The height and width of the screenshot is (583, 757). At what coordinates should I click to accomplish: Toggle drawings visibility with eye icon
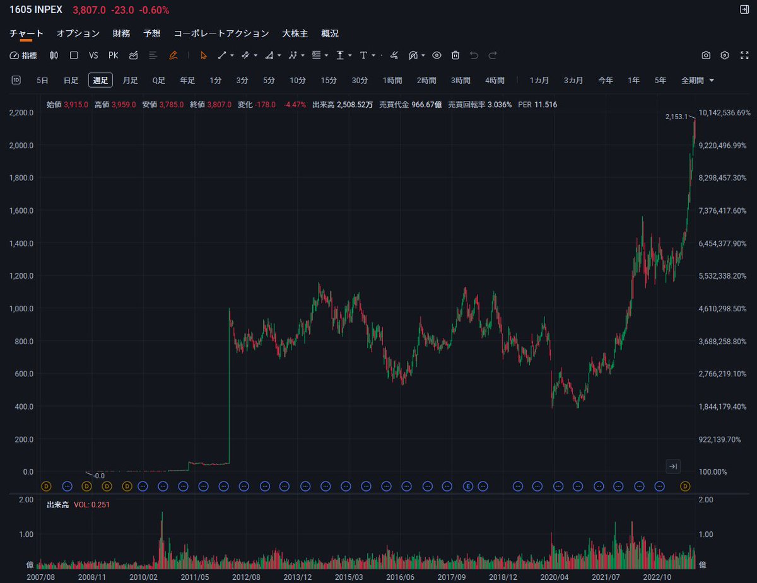point(437,55)
